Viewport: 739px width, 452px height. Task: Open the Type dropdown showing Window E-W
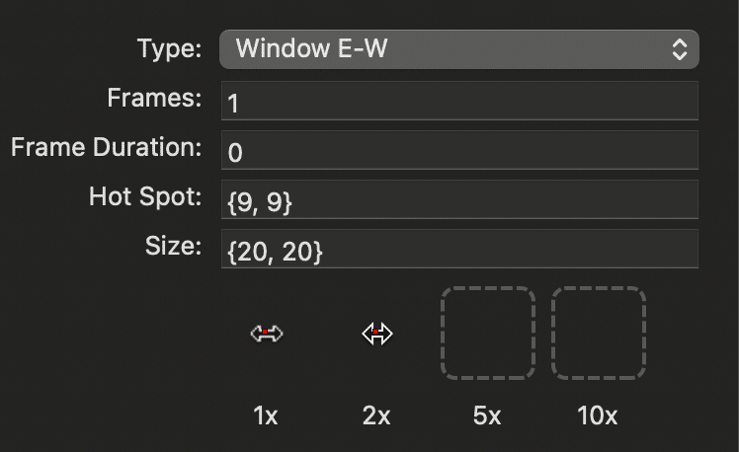coord(459,49)
